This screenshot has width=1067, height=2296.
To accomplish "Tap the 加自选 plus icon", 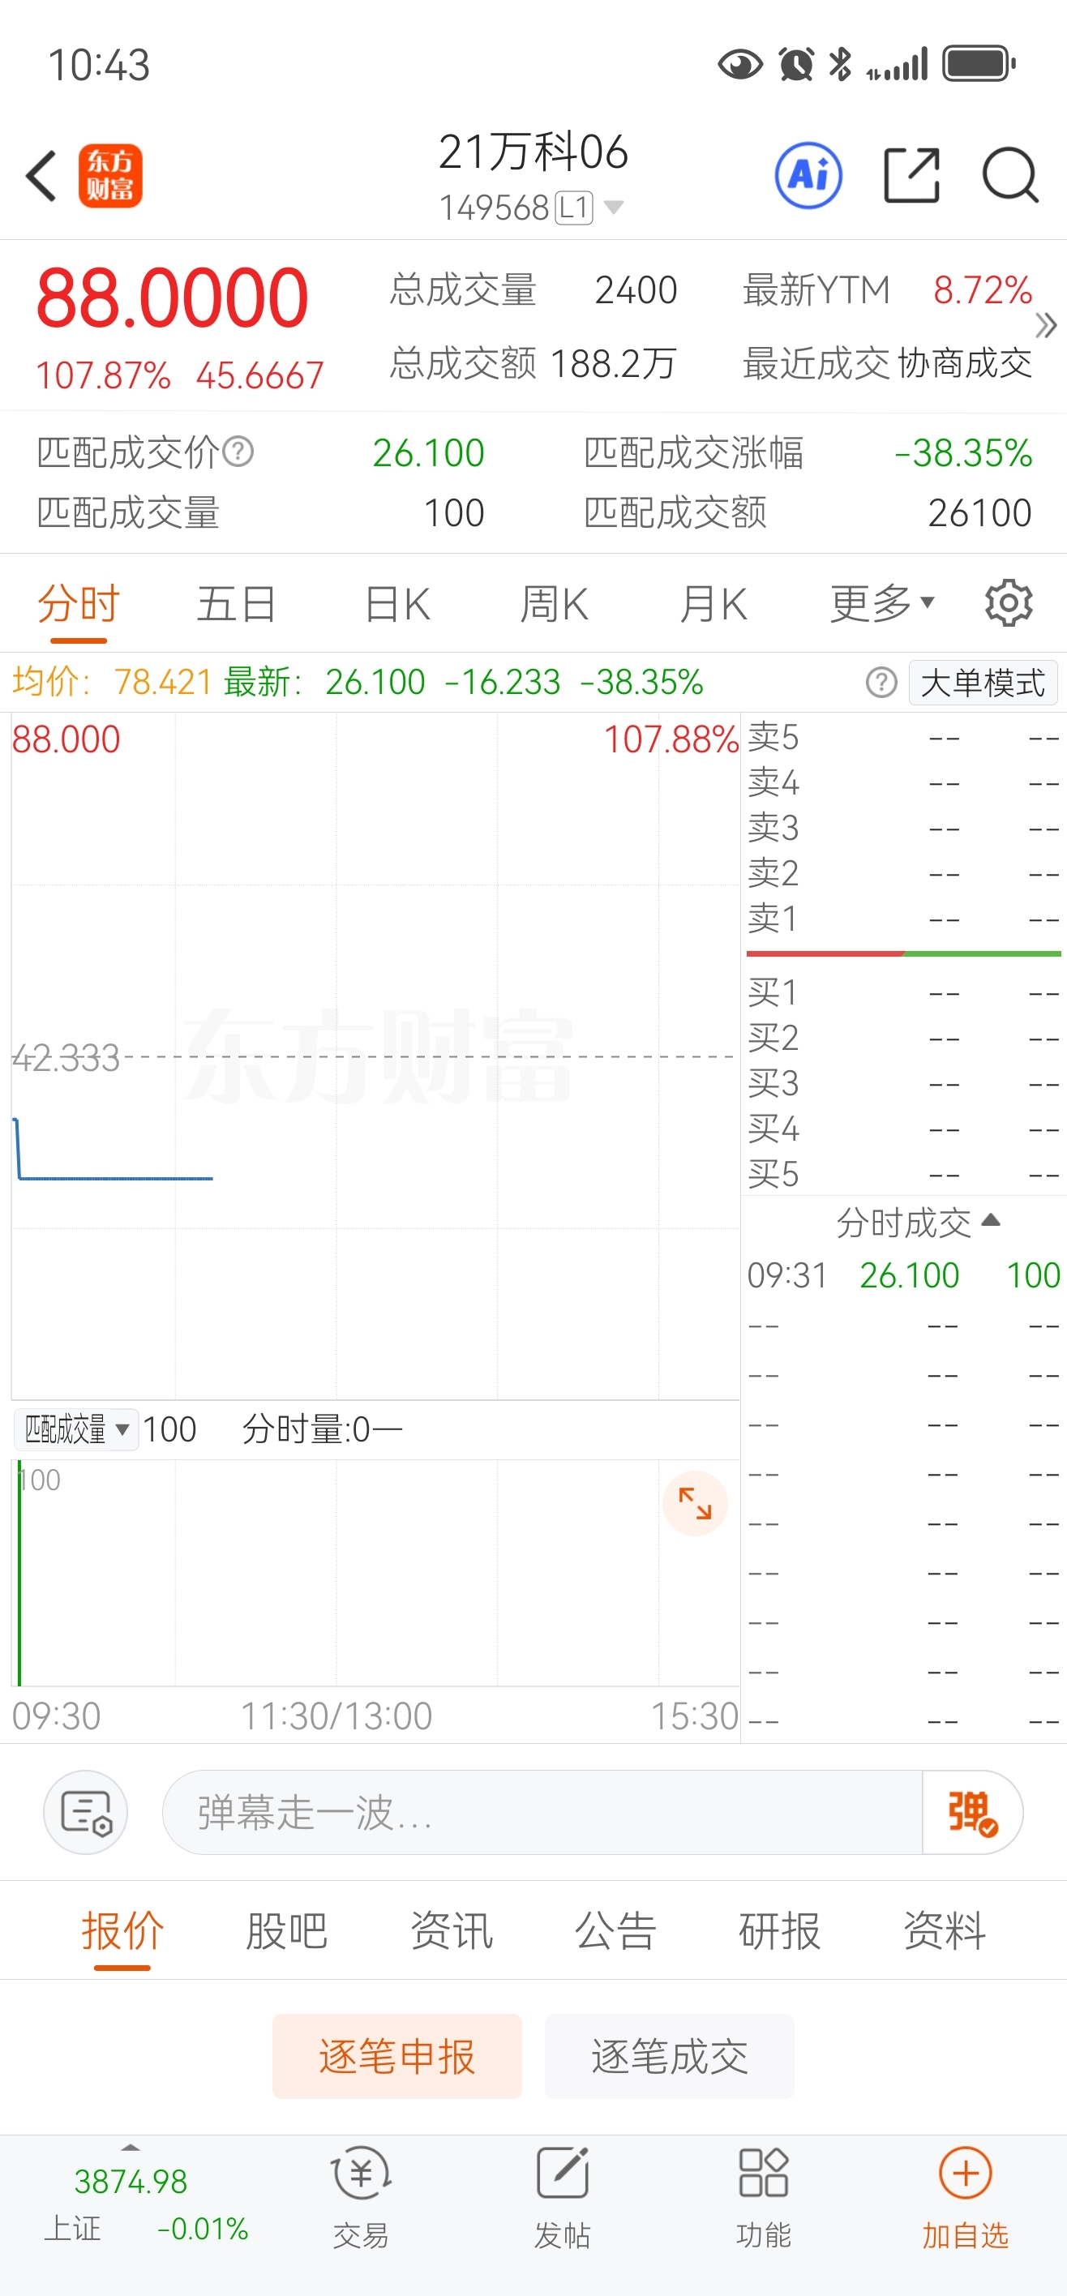I will 966,2173.
